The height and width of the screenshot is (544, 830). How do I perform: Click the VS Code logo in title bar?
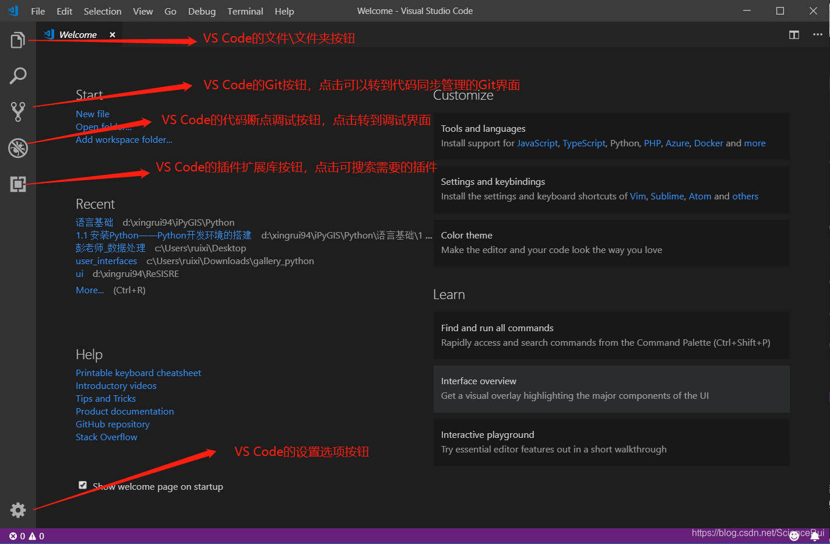point(13,10)
